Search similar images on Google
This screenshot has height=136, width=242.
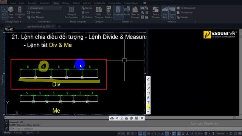click(122, 118)
